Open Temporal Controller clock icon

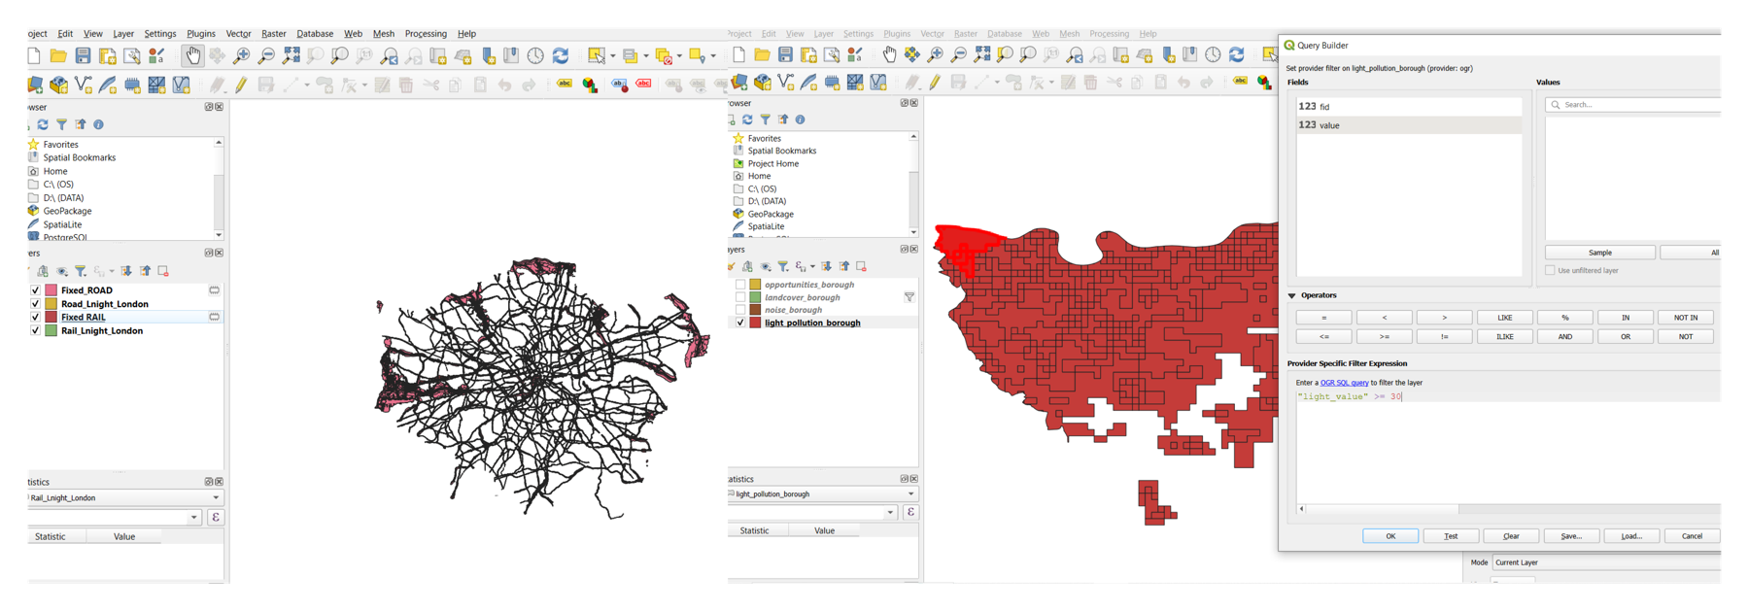[535, 56]
